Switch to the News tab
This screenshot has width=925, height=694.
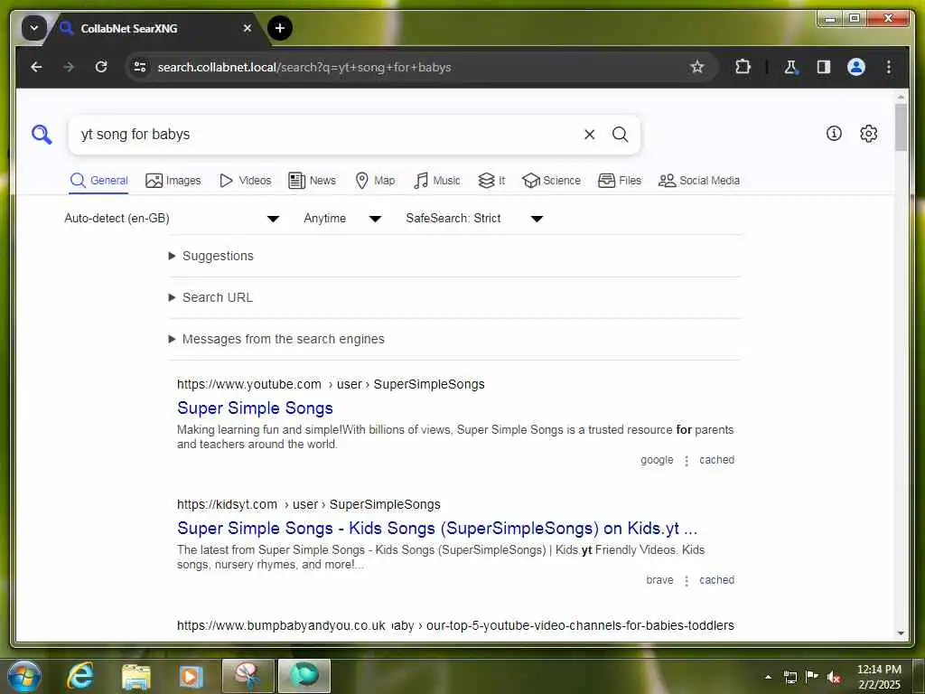tap(312, 181)
